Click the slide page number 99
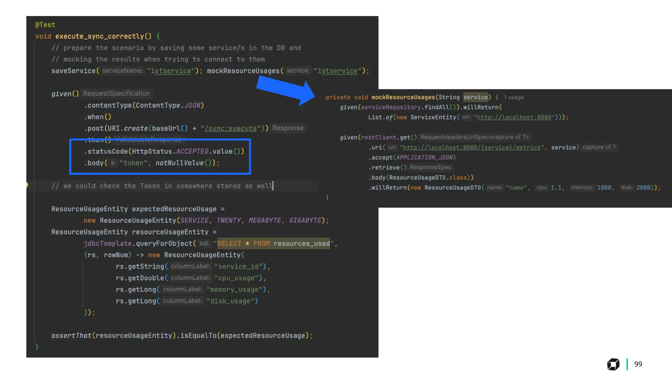Image resolution: width=672 pixels, height=378 pixels. (638, 364)
